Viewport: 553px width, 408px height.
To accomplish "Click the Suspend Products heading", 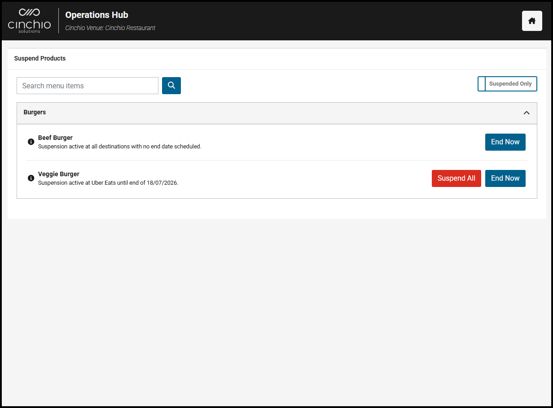I will tap(40, 58).
